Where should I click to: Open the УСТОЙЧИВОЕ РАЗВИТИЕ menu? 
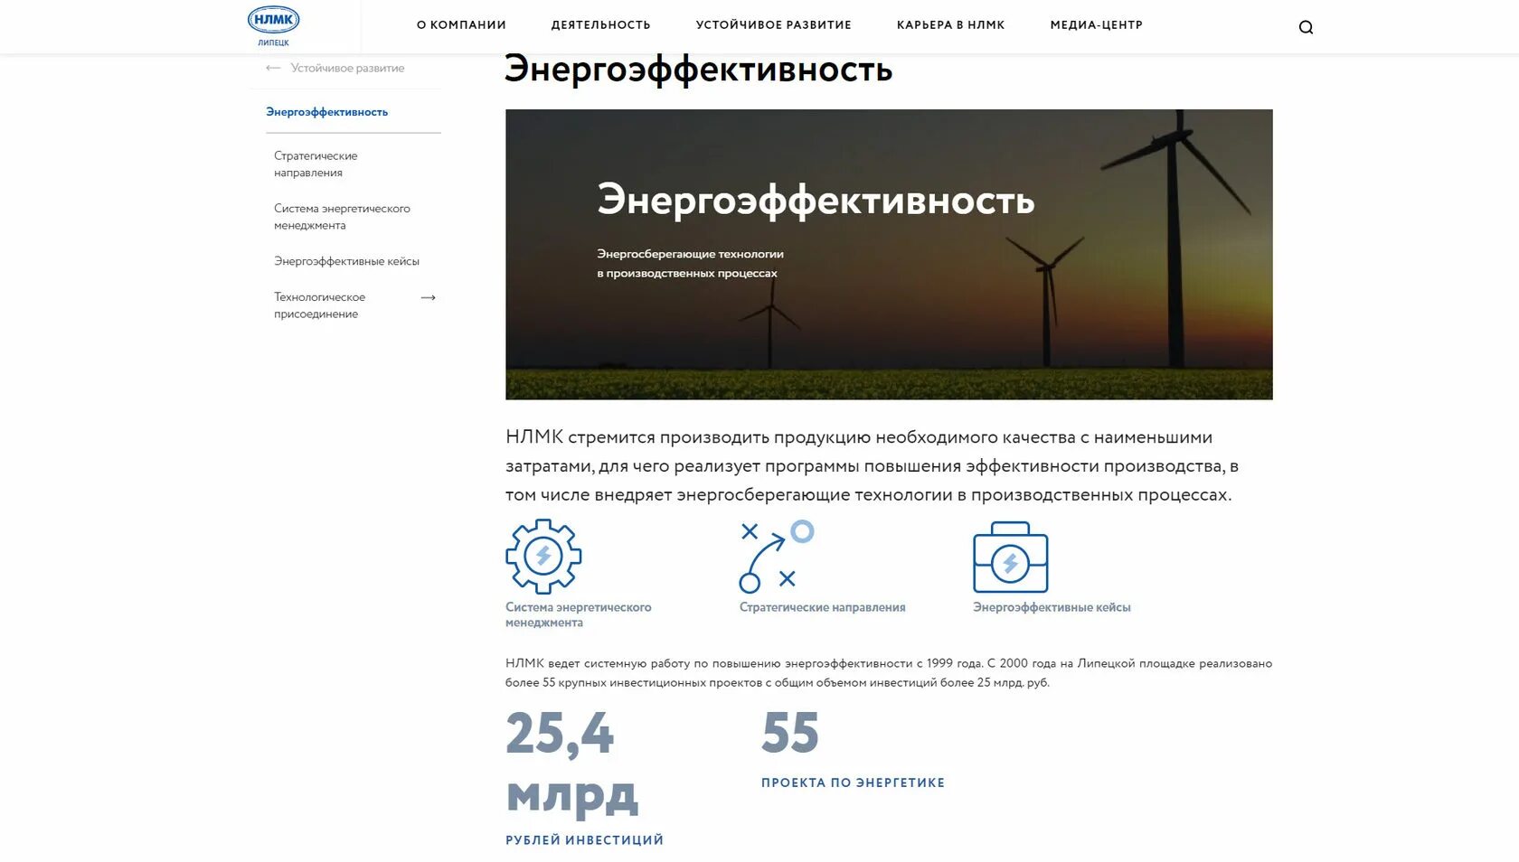point(774,25)
